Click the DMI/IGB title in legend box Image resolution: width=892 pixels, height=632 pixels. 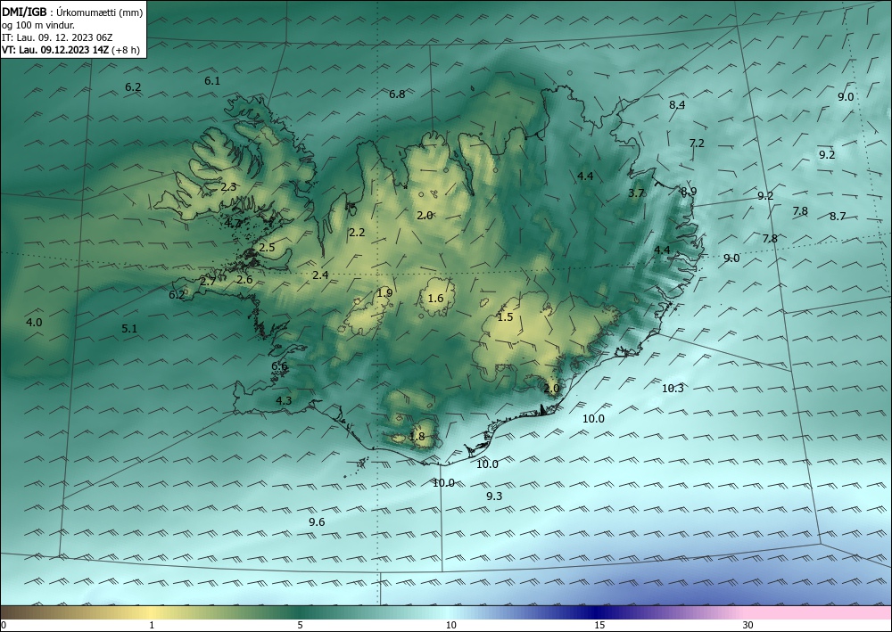click(x=23, y=12)
